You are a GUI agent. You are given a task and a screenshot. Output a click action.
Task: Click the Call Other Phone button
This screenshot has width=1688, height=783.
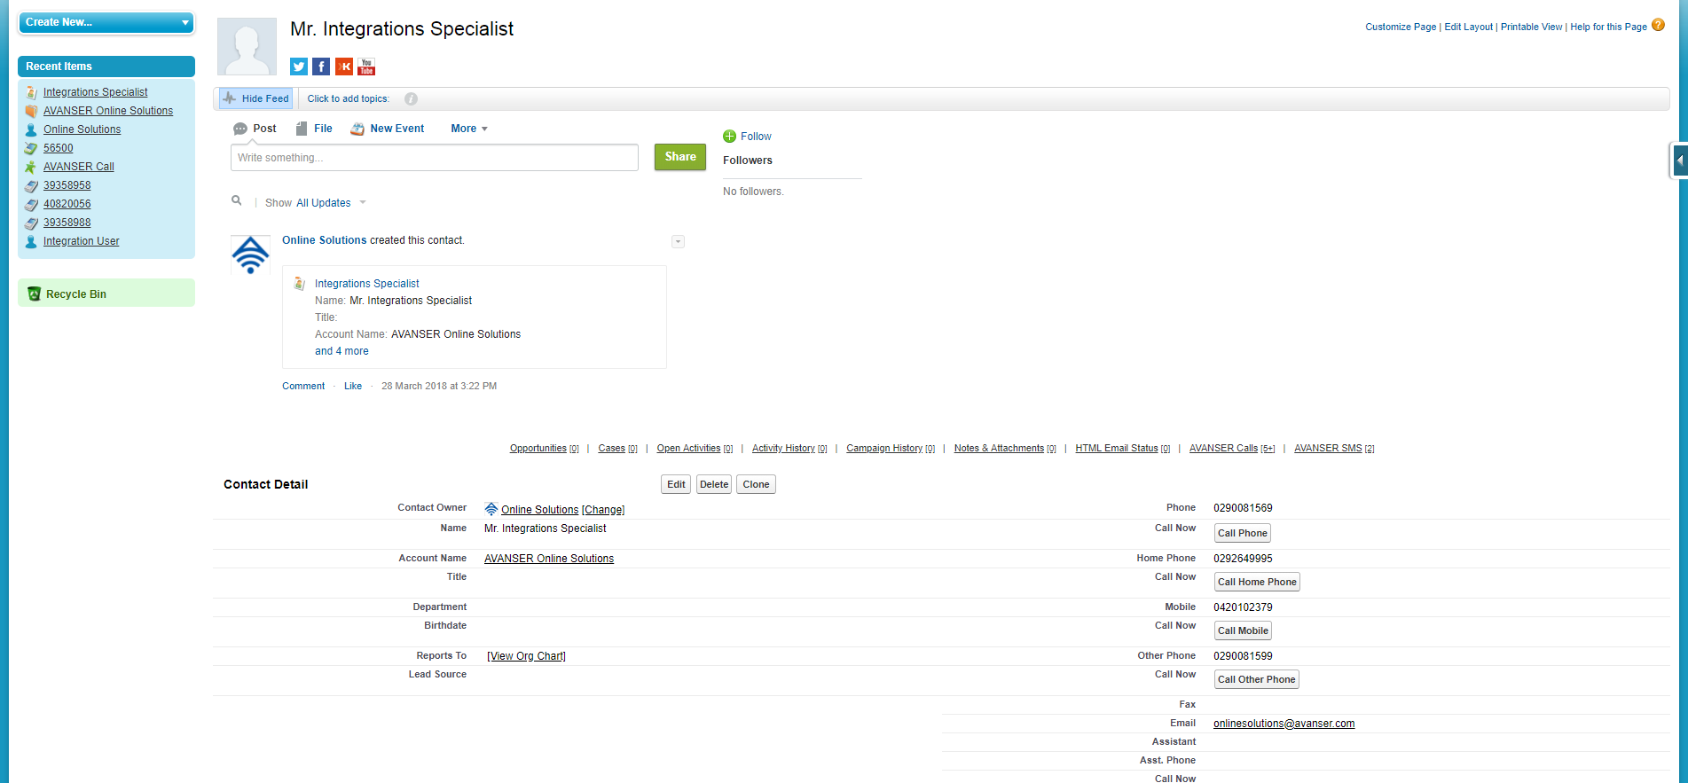tap(1257, 679)
